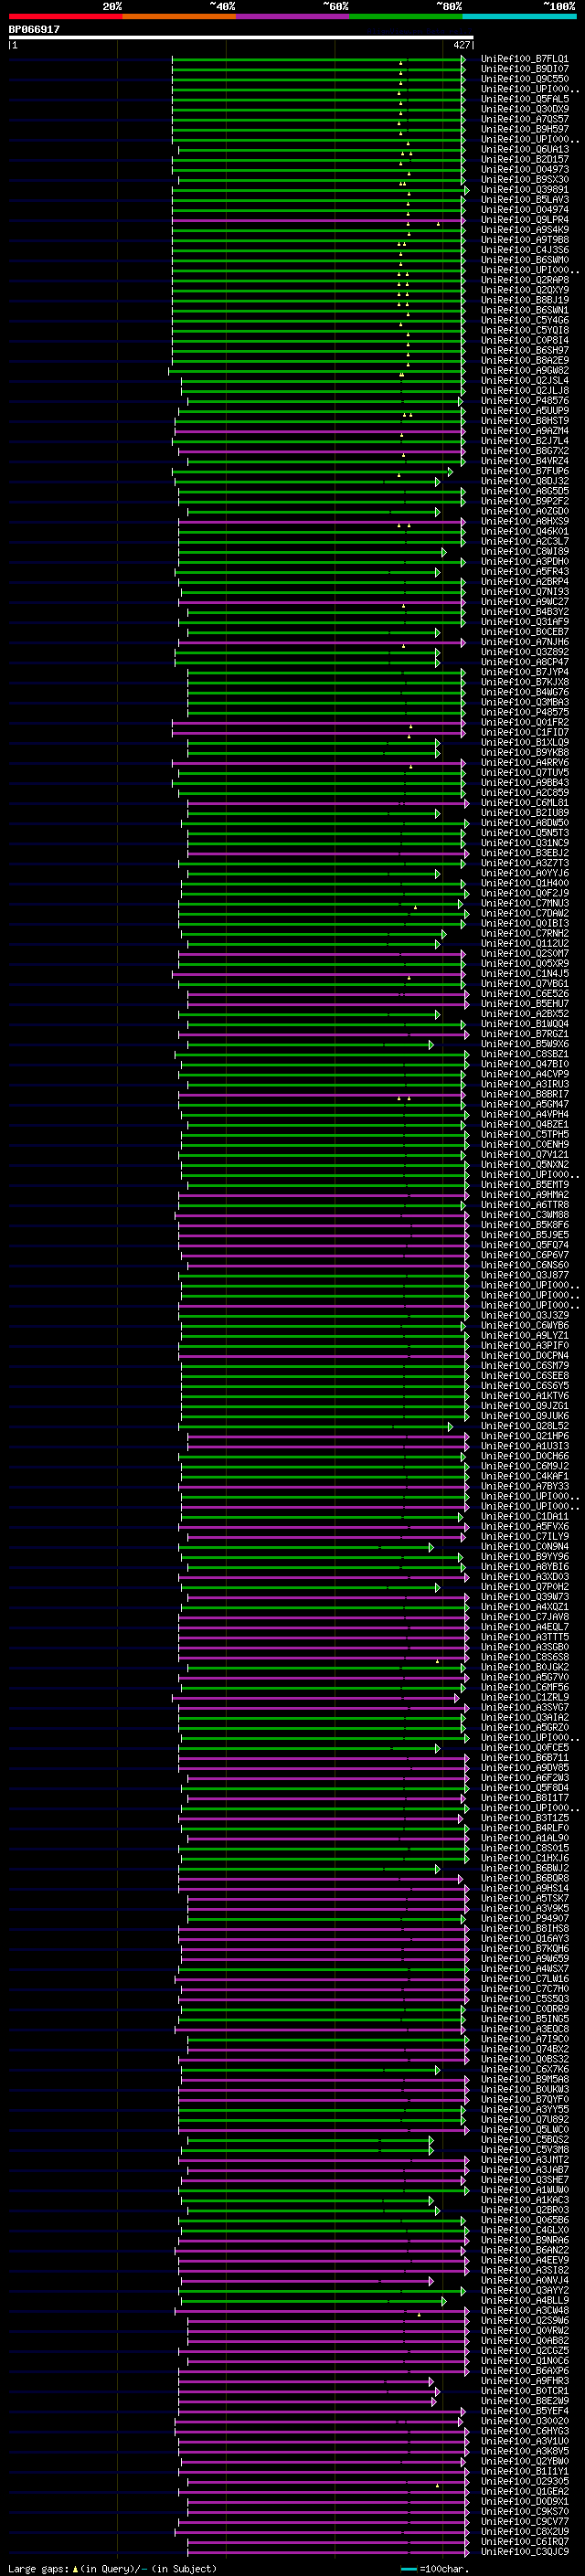Open the UniRef100_C6WYB6 hit
Image resolution: width=585 pixels, height=2576 pixels.
point(524,1326)
